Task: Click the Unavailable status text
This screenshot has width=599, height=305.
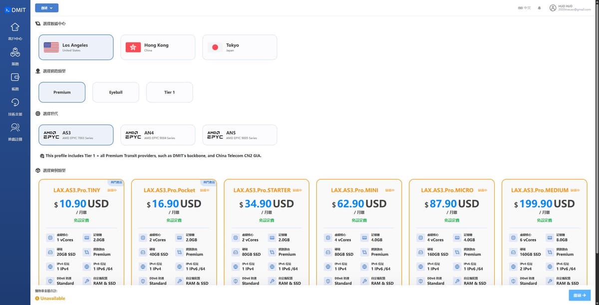Action: [x=53, y=299]
